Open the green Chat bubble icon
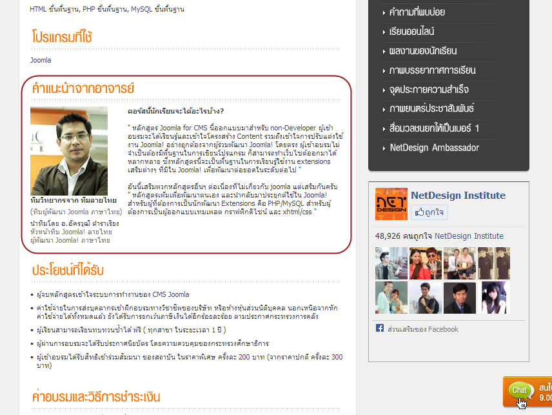552x415 pixels. point(520,390)
